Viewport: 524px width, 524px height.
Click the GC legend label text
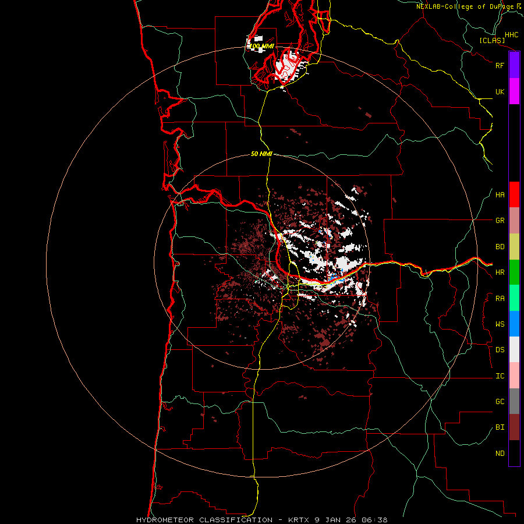(x=500, y=402)
